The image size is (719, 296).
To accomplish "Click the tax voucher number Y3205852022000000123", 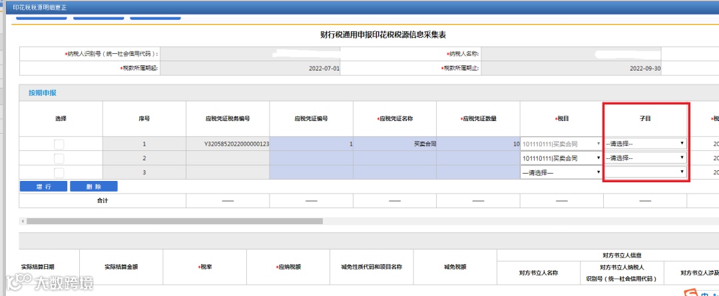I will [x=236, y=144].
